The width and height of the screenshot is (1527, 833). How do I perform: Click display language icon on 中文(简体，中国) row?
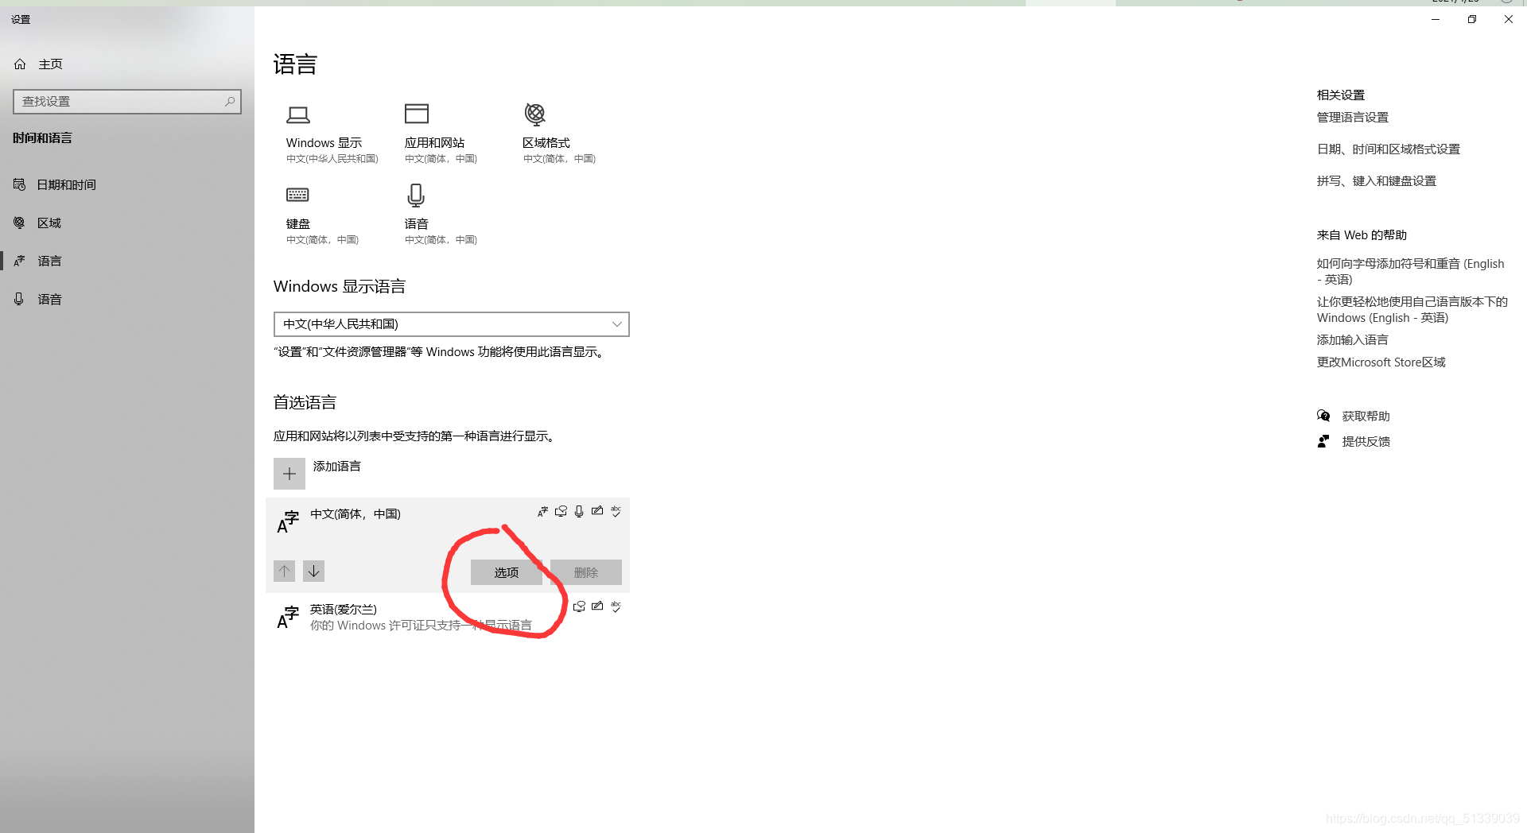tap(542, 511)
